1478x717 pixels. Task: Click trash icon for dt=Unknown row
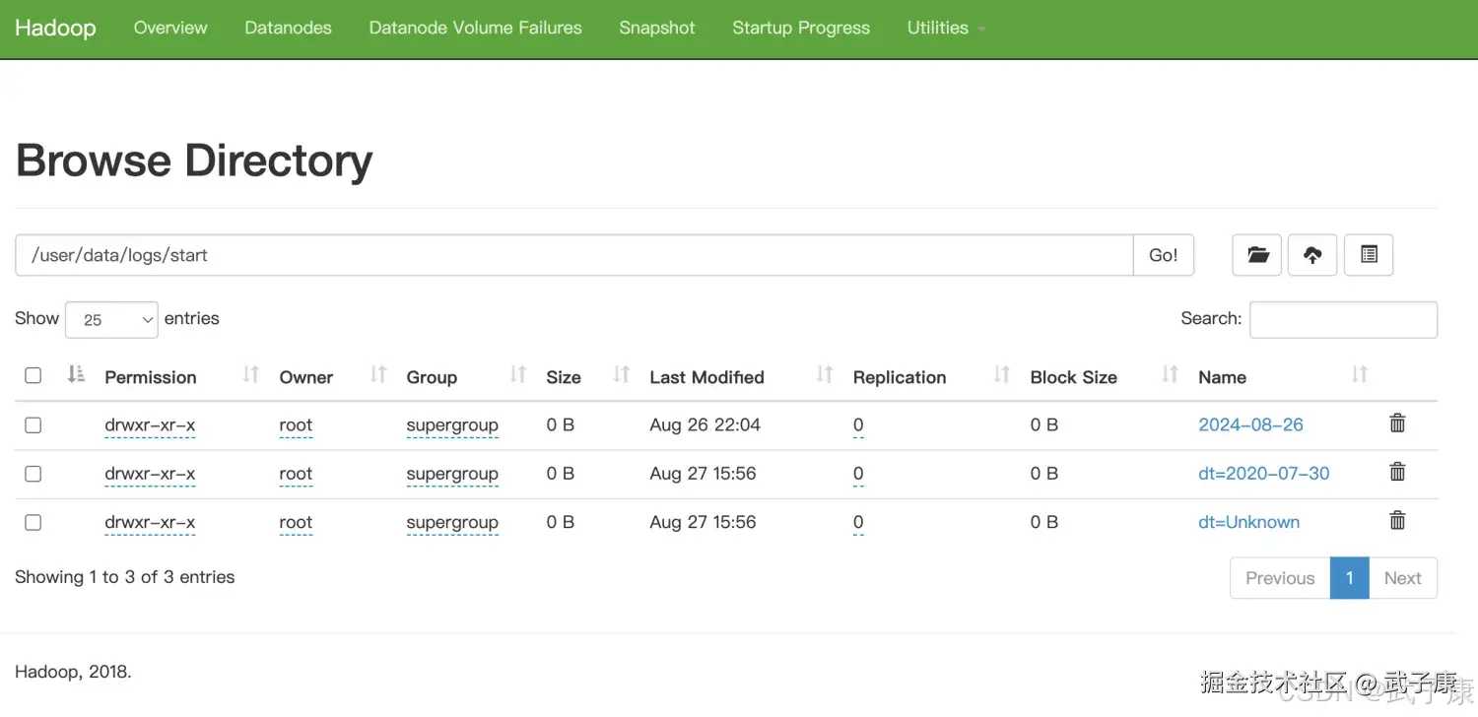pyautogui.click(x=1397, y=521)
